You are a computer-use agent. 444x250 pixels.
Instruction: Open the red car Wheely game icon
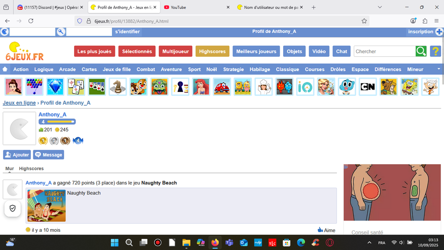click(222, 87)
